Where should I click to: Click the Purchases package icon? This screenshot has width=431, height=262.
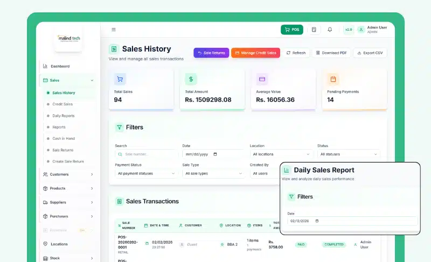click(45, 216)
